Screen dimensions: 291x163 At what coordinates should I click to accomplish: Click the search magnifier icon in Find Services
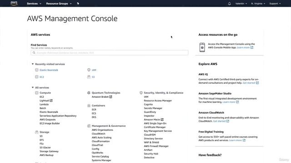[x=34, y=53]
